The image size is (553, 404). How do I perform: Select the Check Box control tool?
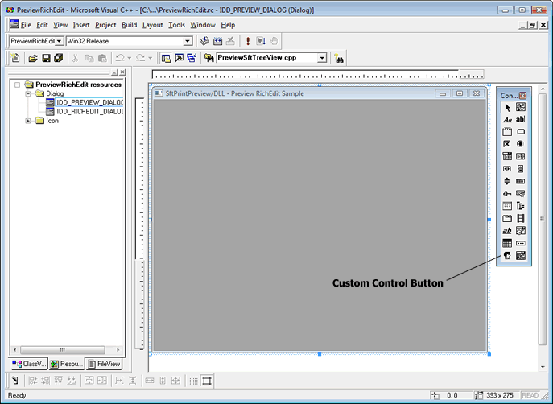click(508, 143)
